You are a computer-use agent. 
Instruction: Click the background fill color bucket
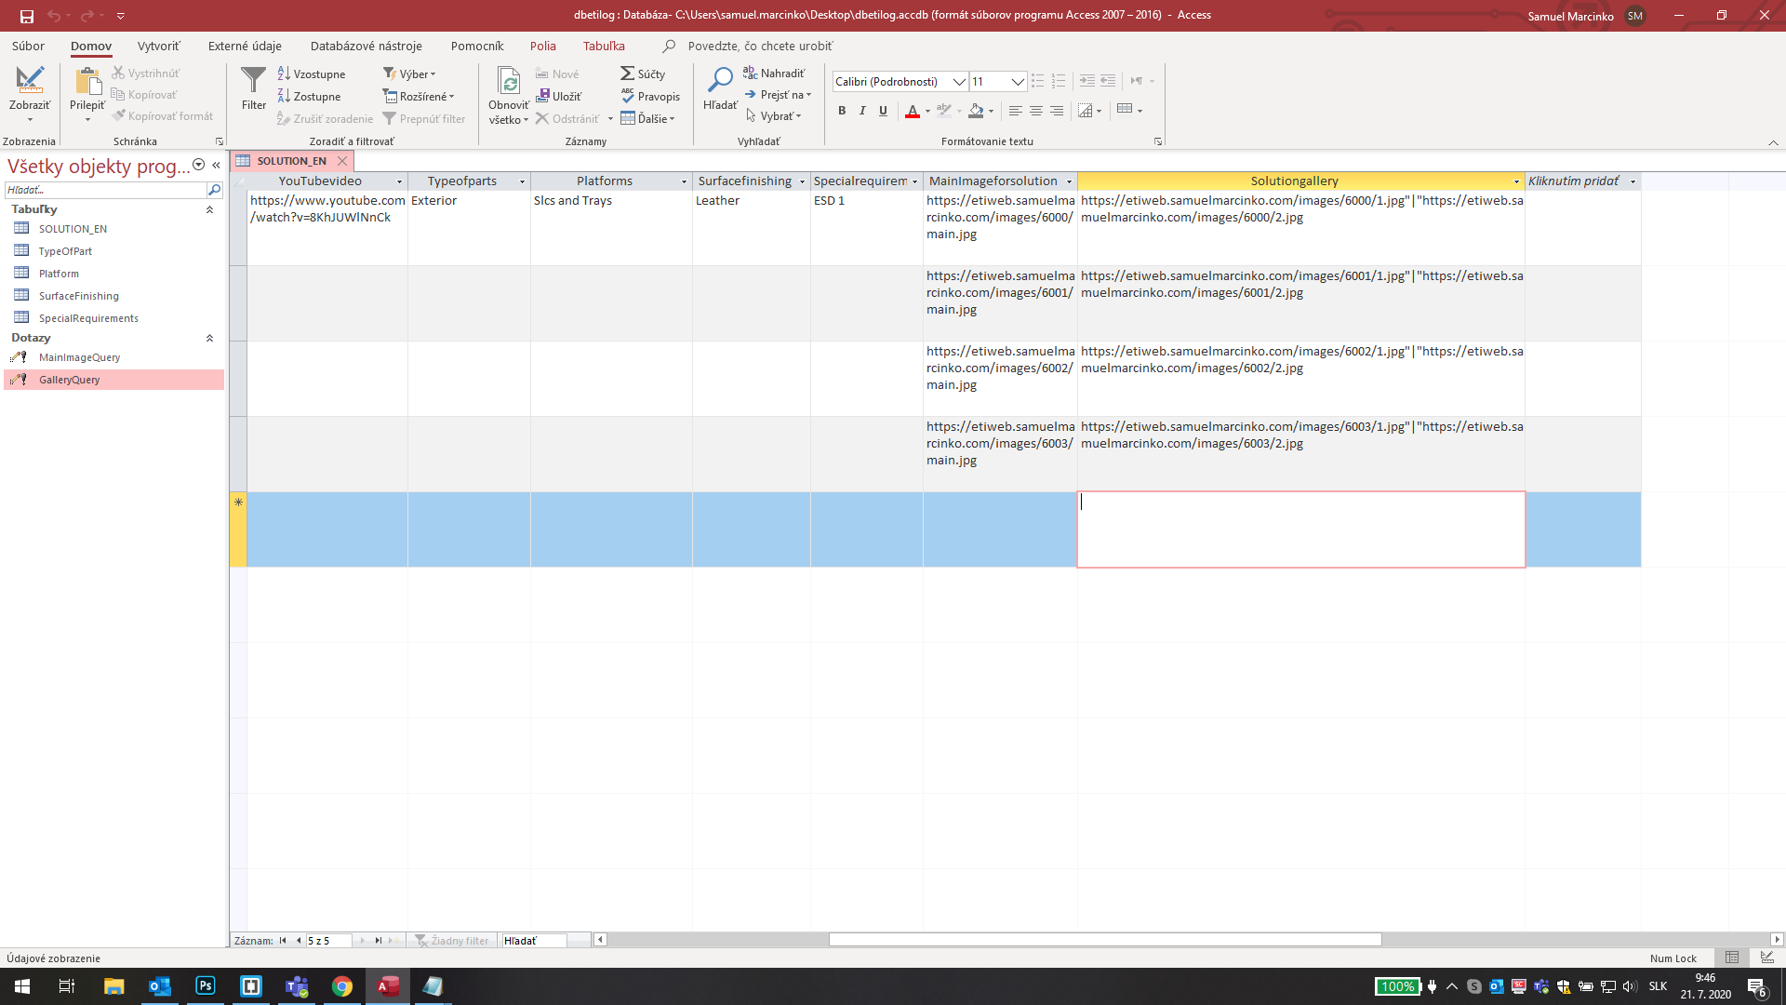point(976,110)
